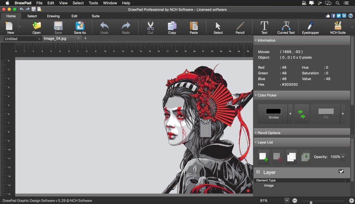Zoom out with the minus button
355x204 pixels.
point(295,200)
